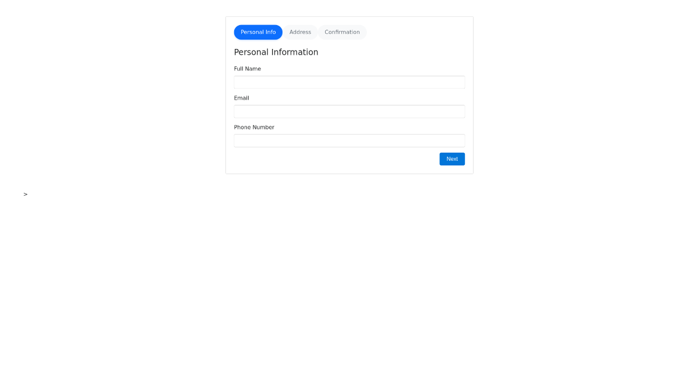This screenshot has height=367, width=699.
Task: Click the empty Email text box
Action: pos(349,111)
